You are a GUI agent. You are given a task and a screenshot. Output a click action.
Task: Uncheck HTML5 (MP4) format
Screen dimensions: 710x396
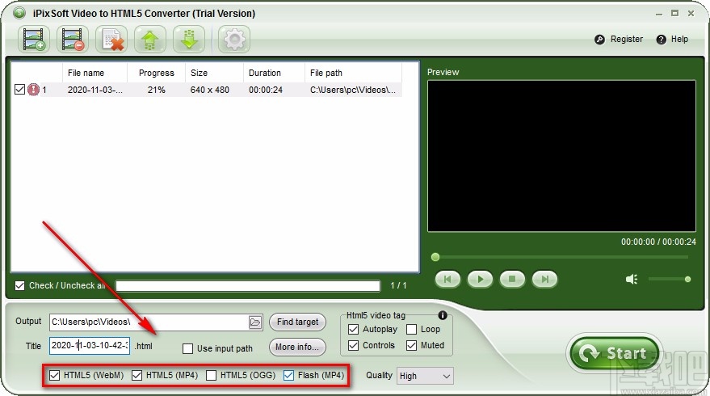137,375
